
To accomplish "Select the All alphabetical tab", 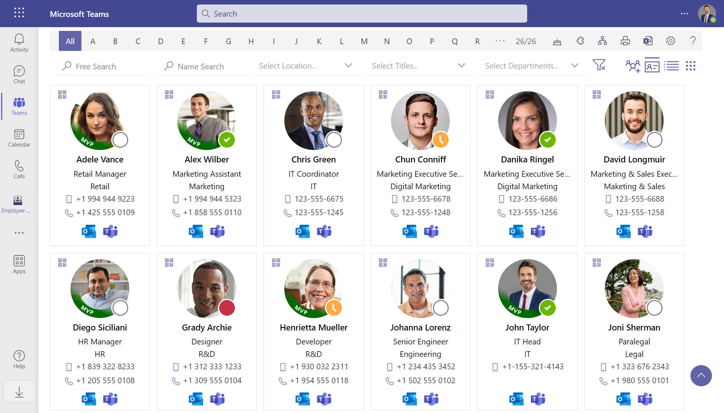I will (69, 41).
